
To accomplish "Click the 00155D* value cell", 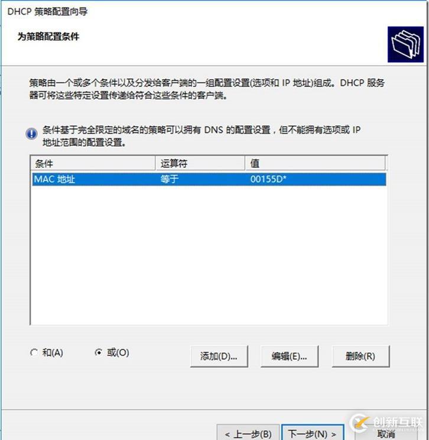I will pos(268,179).
